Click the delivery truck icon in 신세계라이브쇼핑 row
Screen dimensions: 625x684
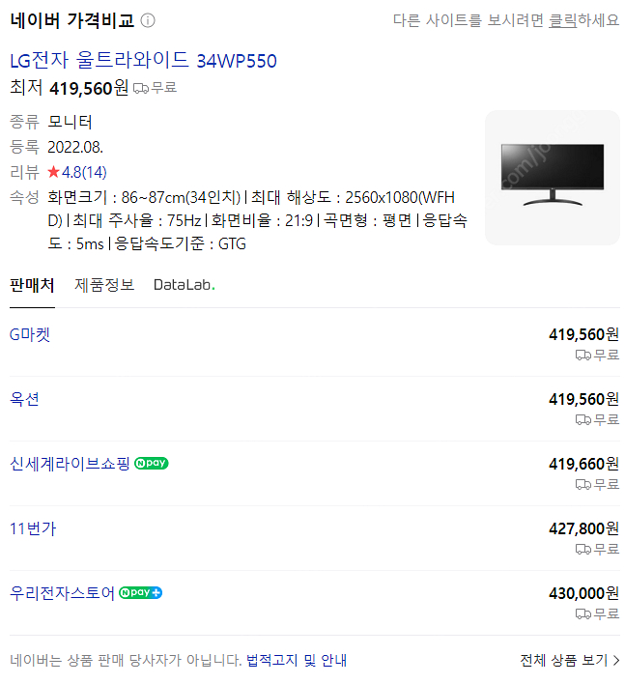coord(583,485)
